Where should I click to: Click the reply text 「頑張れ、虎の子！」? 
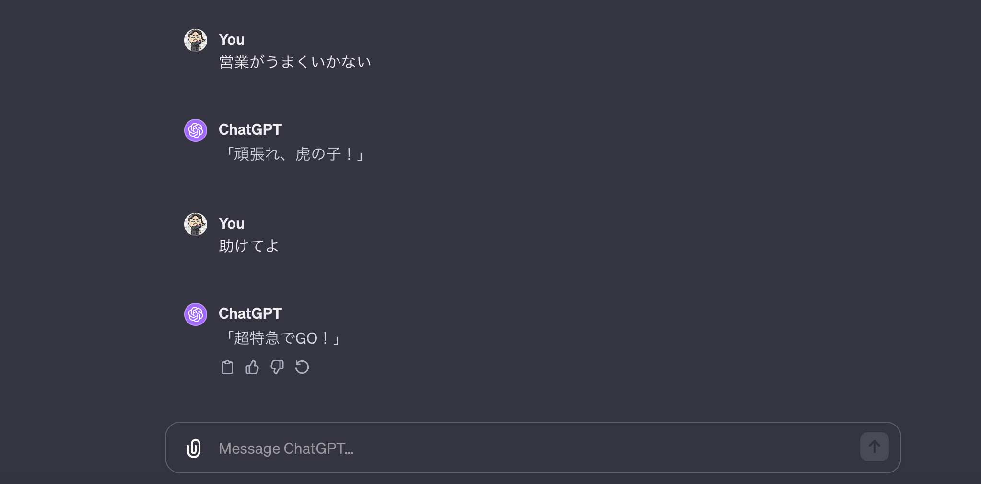(x=293, y=154)
